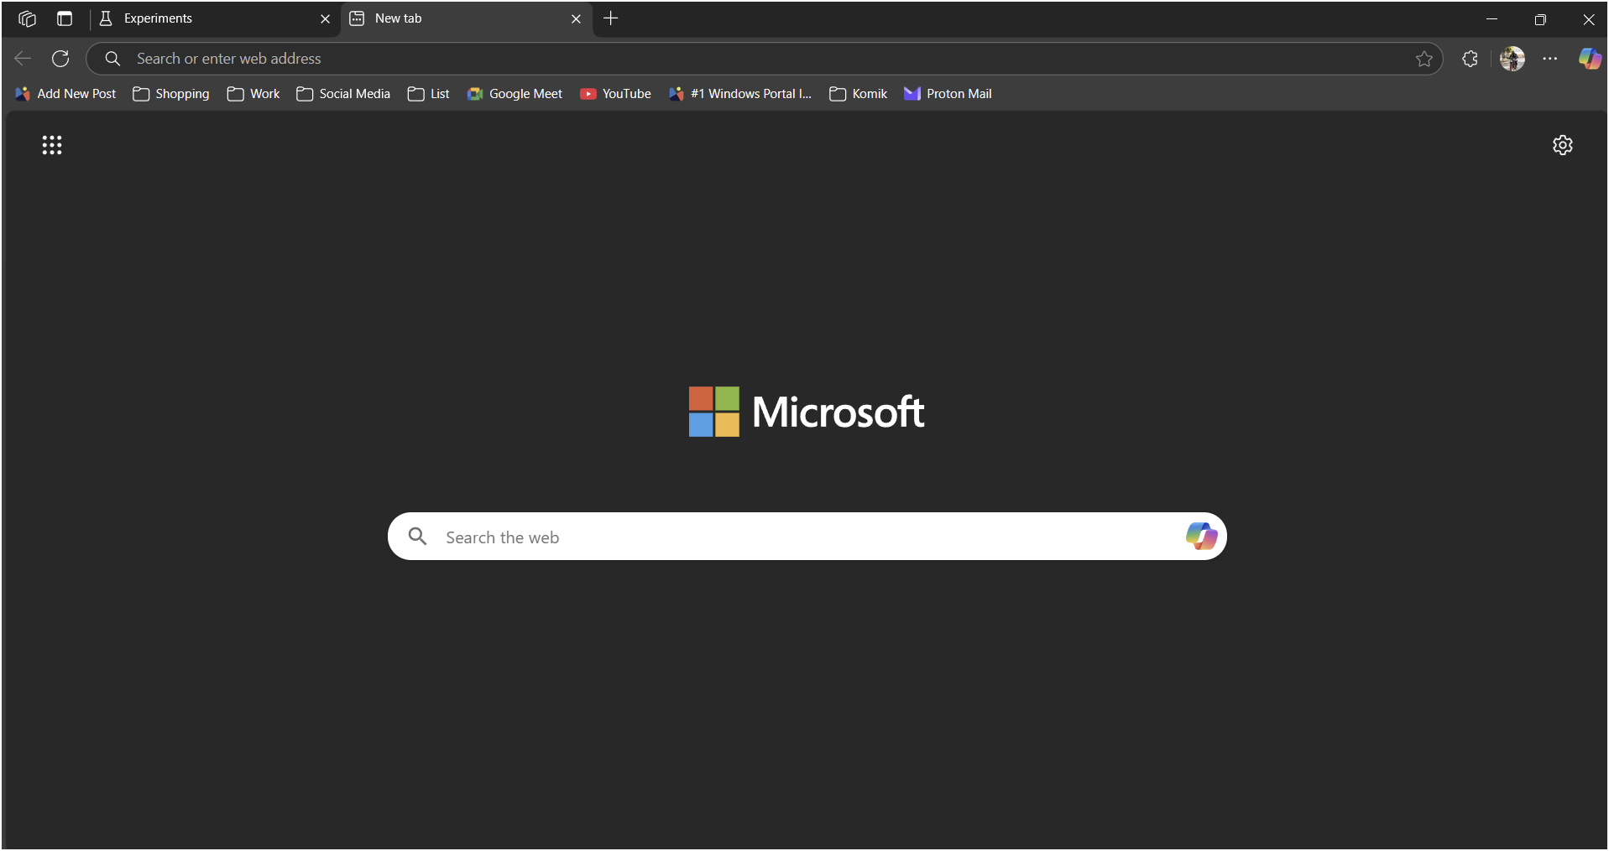Open the #1 Windows Portal bookmark
Viewport: 1609px width, 851px height.
[739, 94]
